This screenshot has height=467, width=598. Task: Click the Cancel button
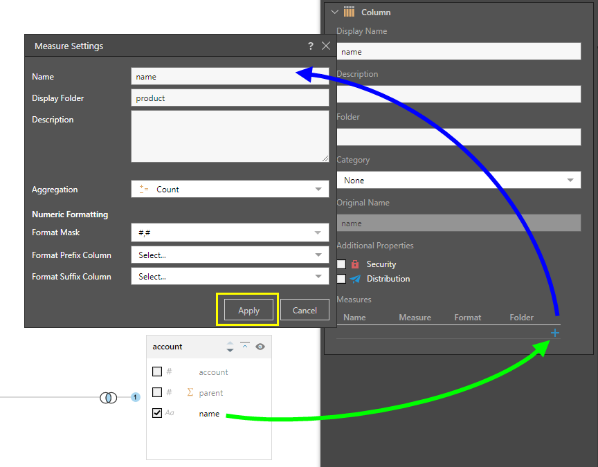point(305,311)
